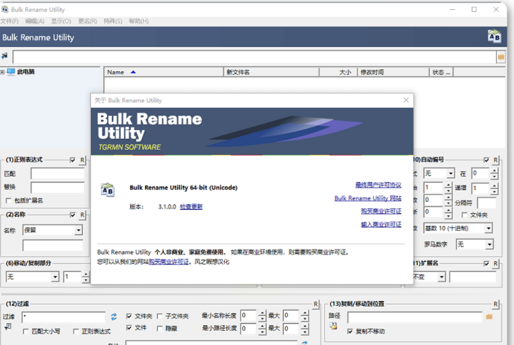Open the 编辑(A) menu
Viewport: 514px width, 345px height.
pos(35,21)
